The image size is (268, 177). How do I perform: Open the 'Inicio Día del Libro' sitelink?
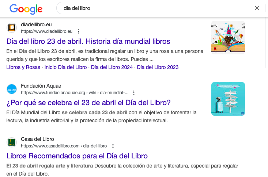[x=66, y=67]
